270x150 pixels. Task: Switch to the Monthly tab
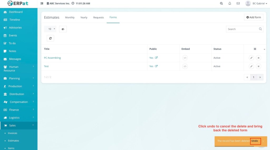click(x=70, y=18)
